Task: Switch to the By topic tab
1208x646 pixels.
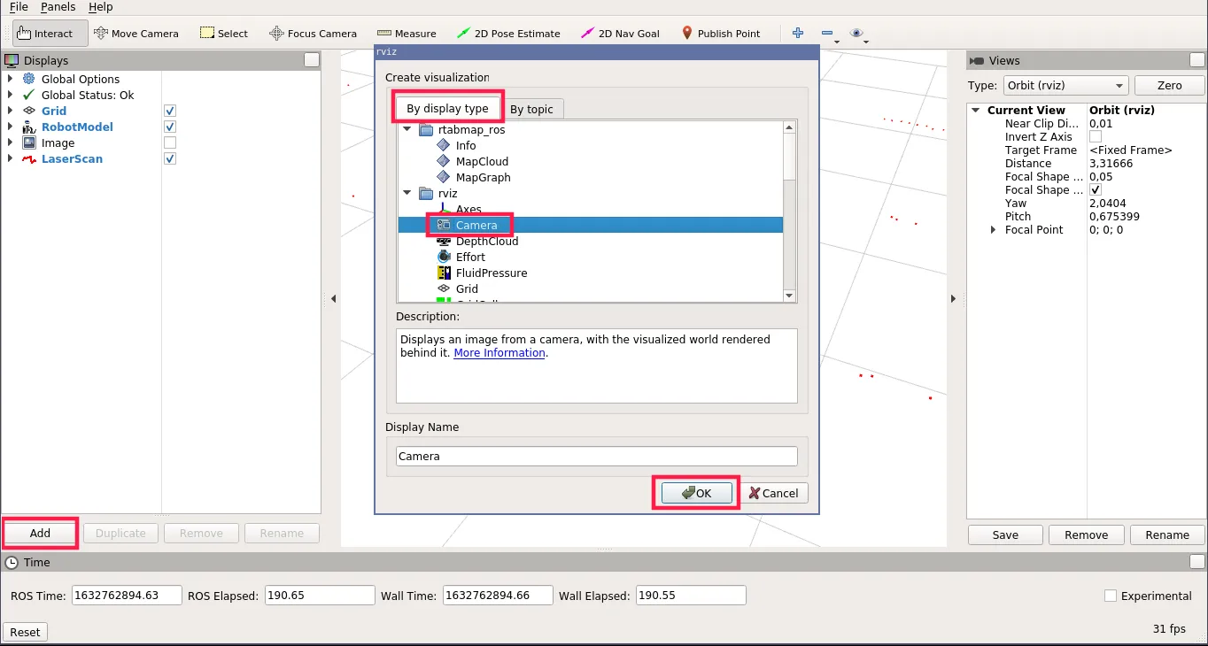Action: 531,110
